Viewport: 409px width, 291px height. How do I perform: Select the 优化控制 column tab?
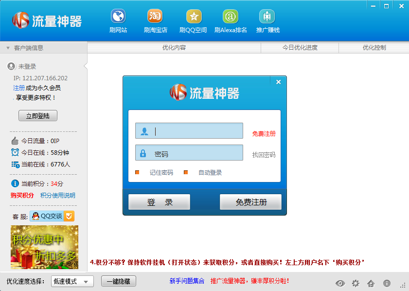pyautogui.click(x=374, y=48)
